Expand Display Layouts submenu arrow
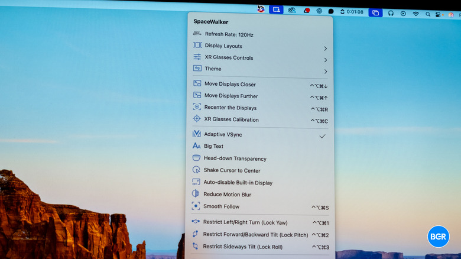 click(x=326, y=48)
